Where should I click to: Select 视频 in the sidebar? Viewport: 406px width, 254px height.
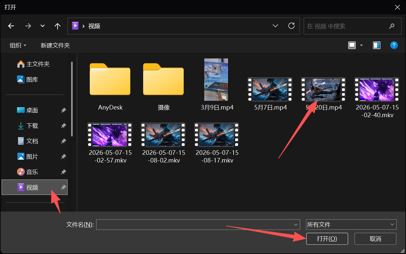(x=35, y=187)
